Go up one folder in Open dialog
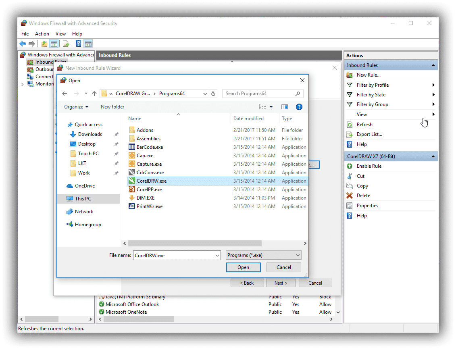The width and height of the screenshot is (456, 350). (x=94, y=94)
